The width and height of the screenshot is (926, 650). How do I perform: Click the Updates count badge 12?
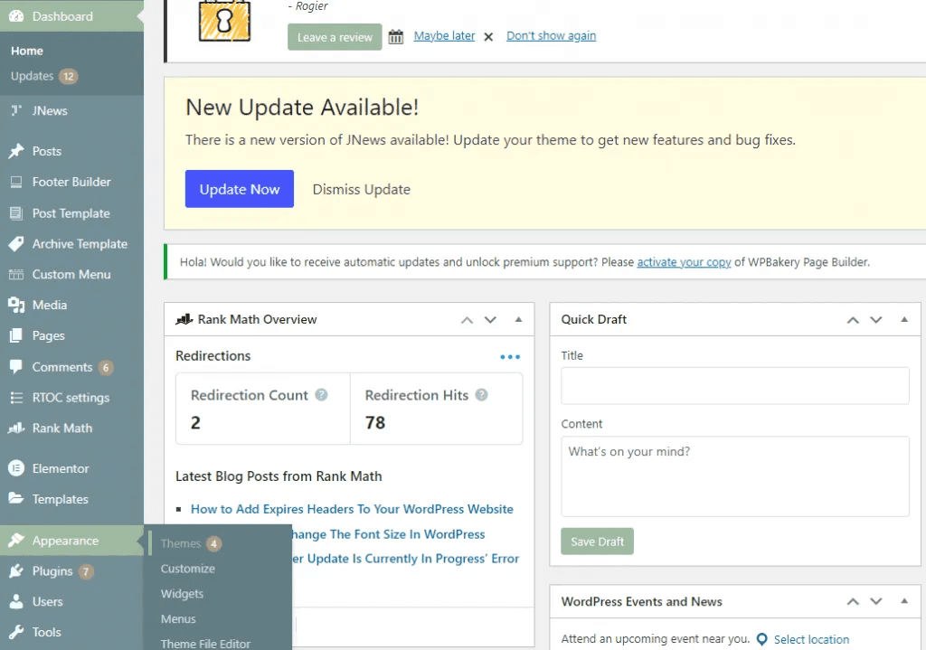pos(69,76)
